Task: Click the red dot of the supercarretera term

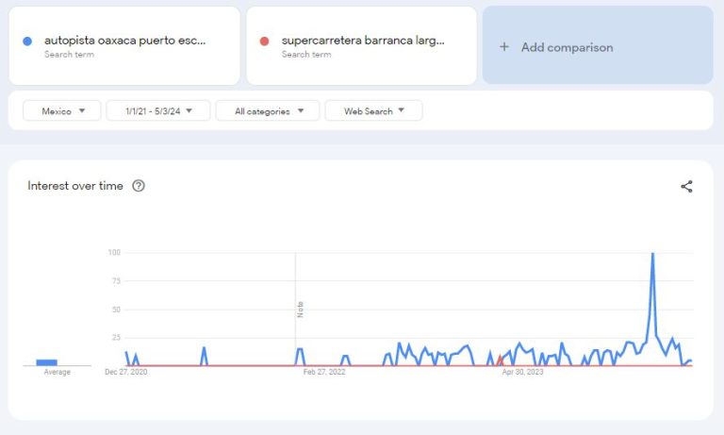Action: point(265,42)
